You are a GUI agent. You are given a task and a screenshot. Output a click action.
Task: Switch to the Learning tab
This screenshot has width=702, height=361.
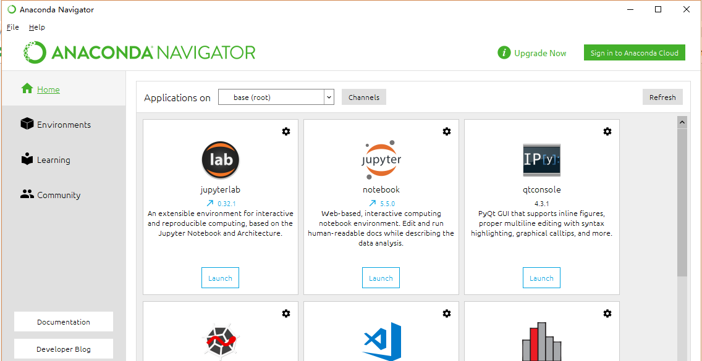(64, 159)
